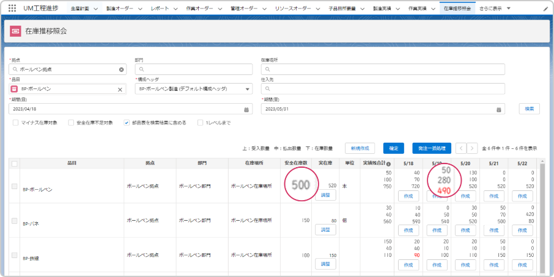This screenshot has width=554, height=277.
Task: Toggle the 安全在庫不足対象 checkbox
Action: click(x=71, y=123)
